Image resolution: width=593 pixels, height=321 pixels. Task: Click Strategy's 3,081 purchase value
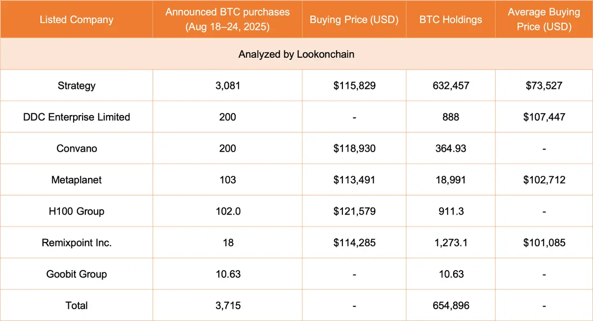pos(228,85)
